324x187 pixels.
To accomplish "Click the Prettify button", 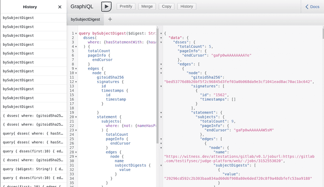I will pyautogui.click(x=126, y=6).
